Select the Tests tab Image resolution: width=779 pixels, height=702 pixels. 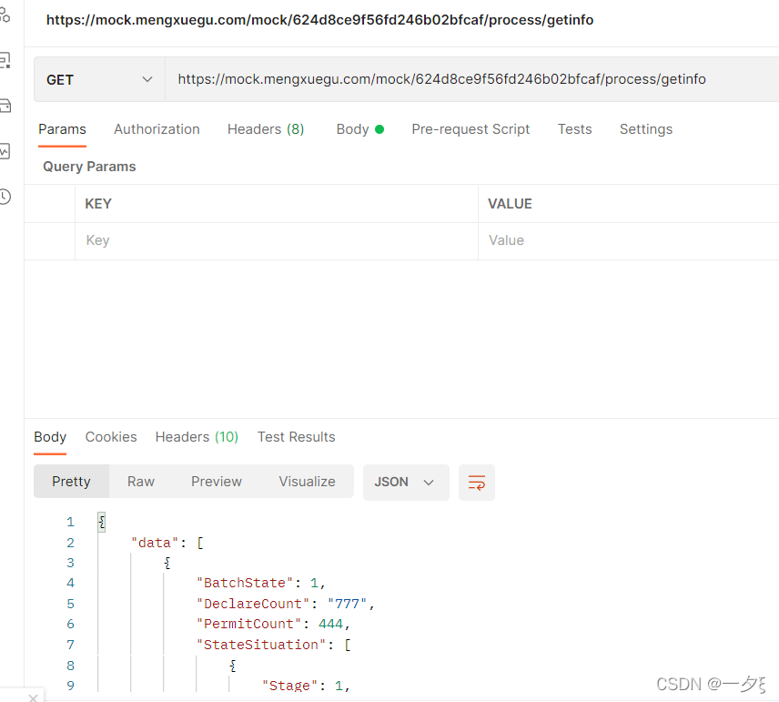pyautogui.click(x=574, y=129)
